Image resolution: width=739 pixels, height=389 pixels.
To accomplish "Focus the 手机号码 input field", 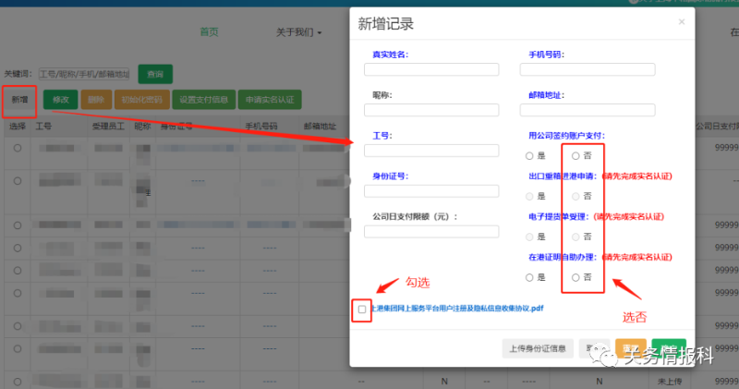I will pyautogui.click(x=588, y=69).
